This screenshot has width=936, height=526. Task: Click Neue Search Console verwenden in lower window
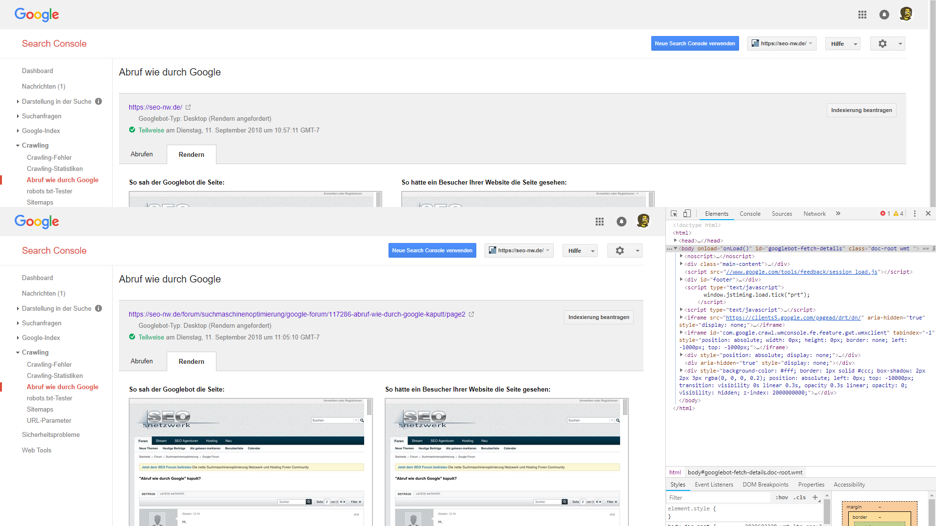(x=432, y=251)
